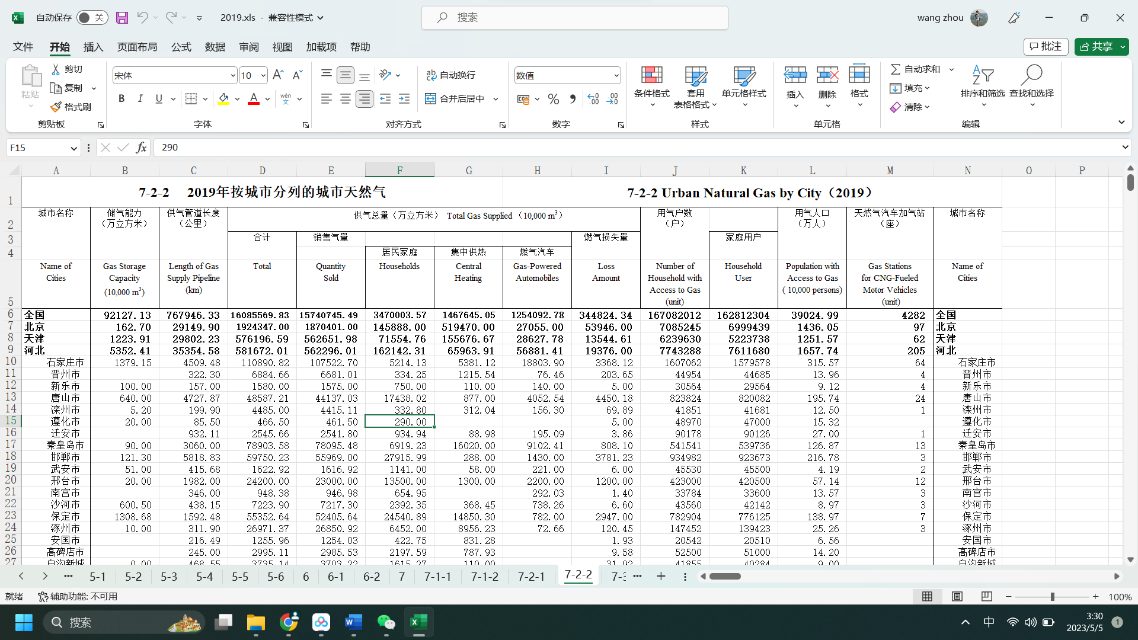The height and width of the screenshot is (640, 1138).
Task: Apply percent style number format
Action: click(553, 100)
